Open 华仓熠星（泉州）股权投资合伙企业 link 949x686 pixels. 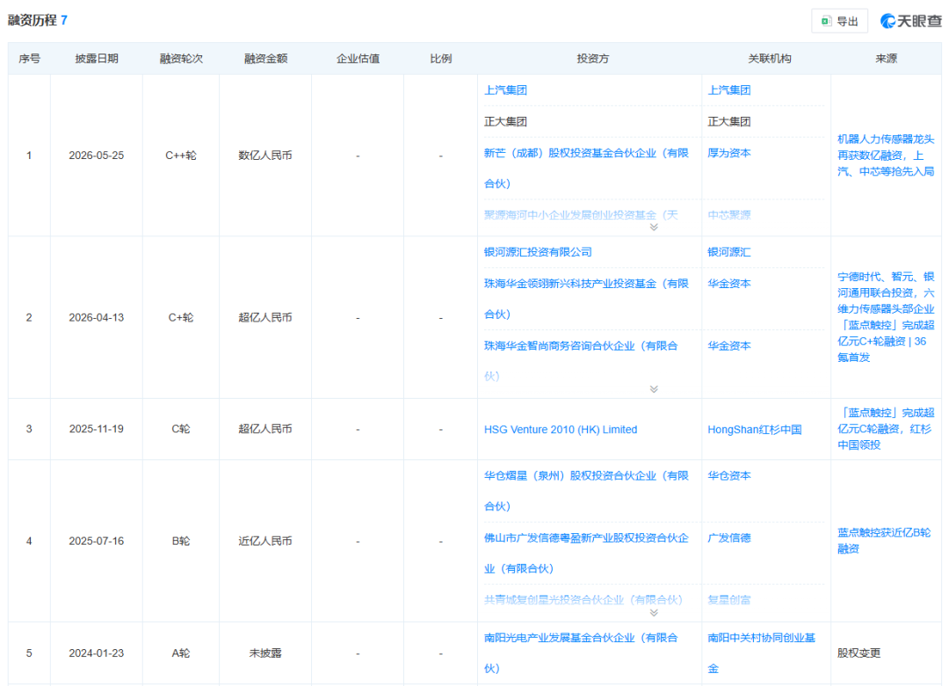pyautogui.click(x=586, y=491)
